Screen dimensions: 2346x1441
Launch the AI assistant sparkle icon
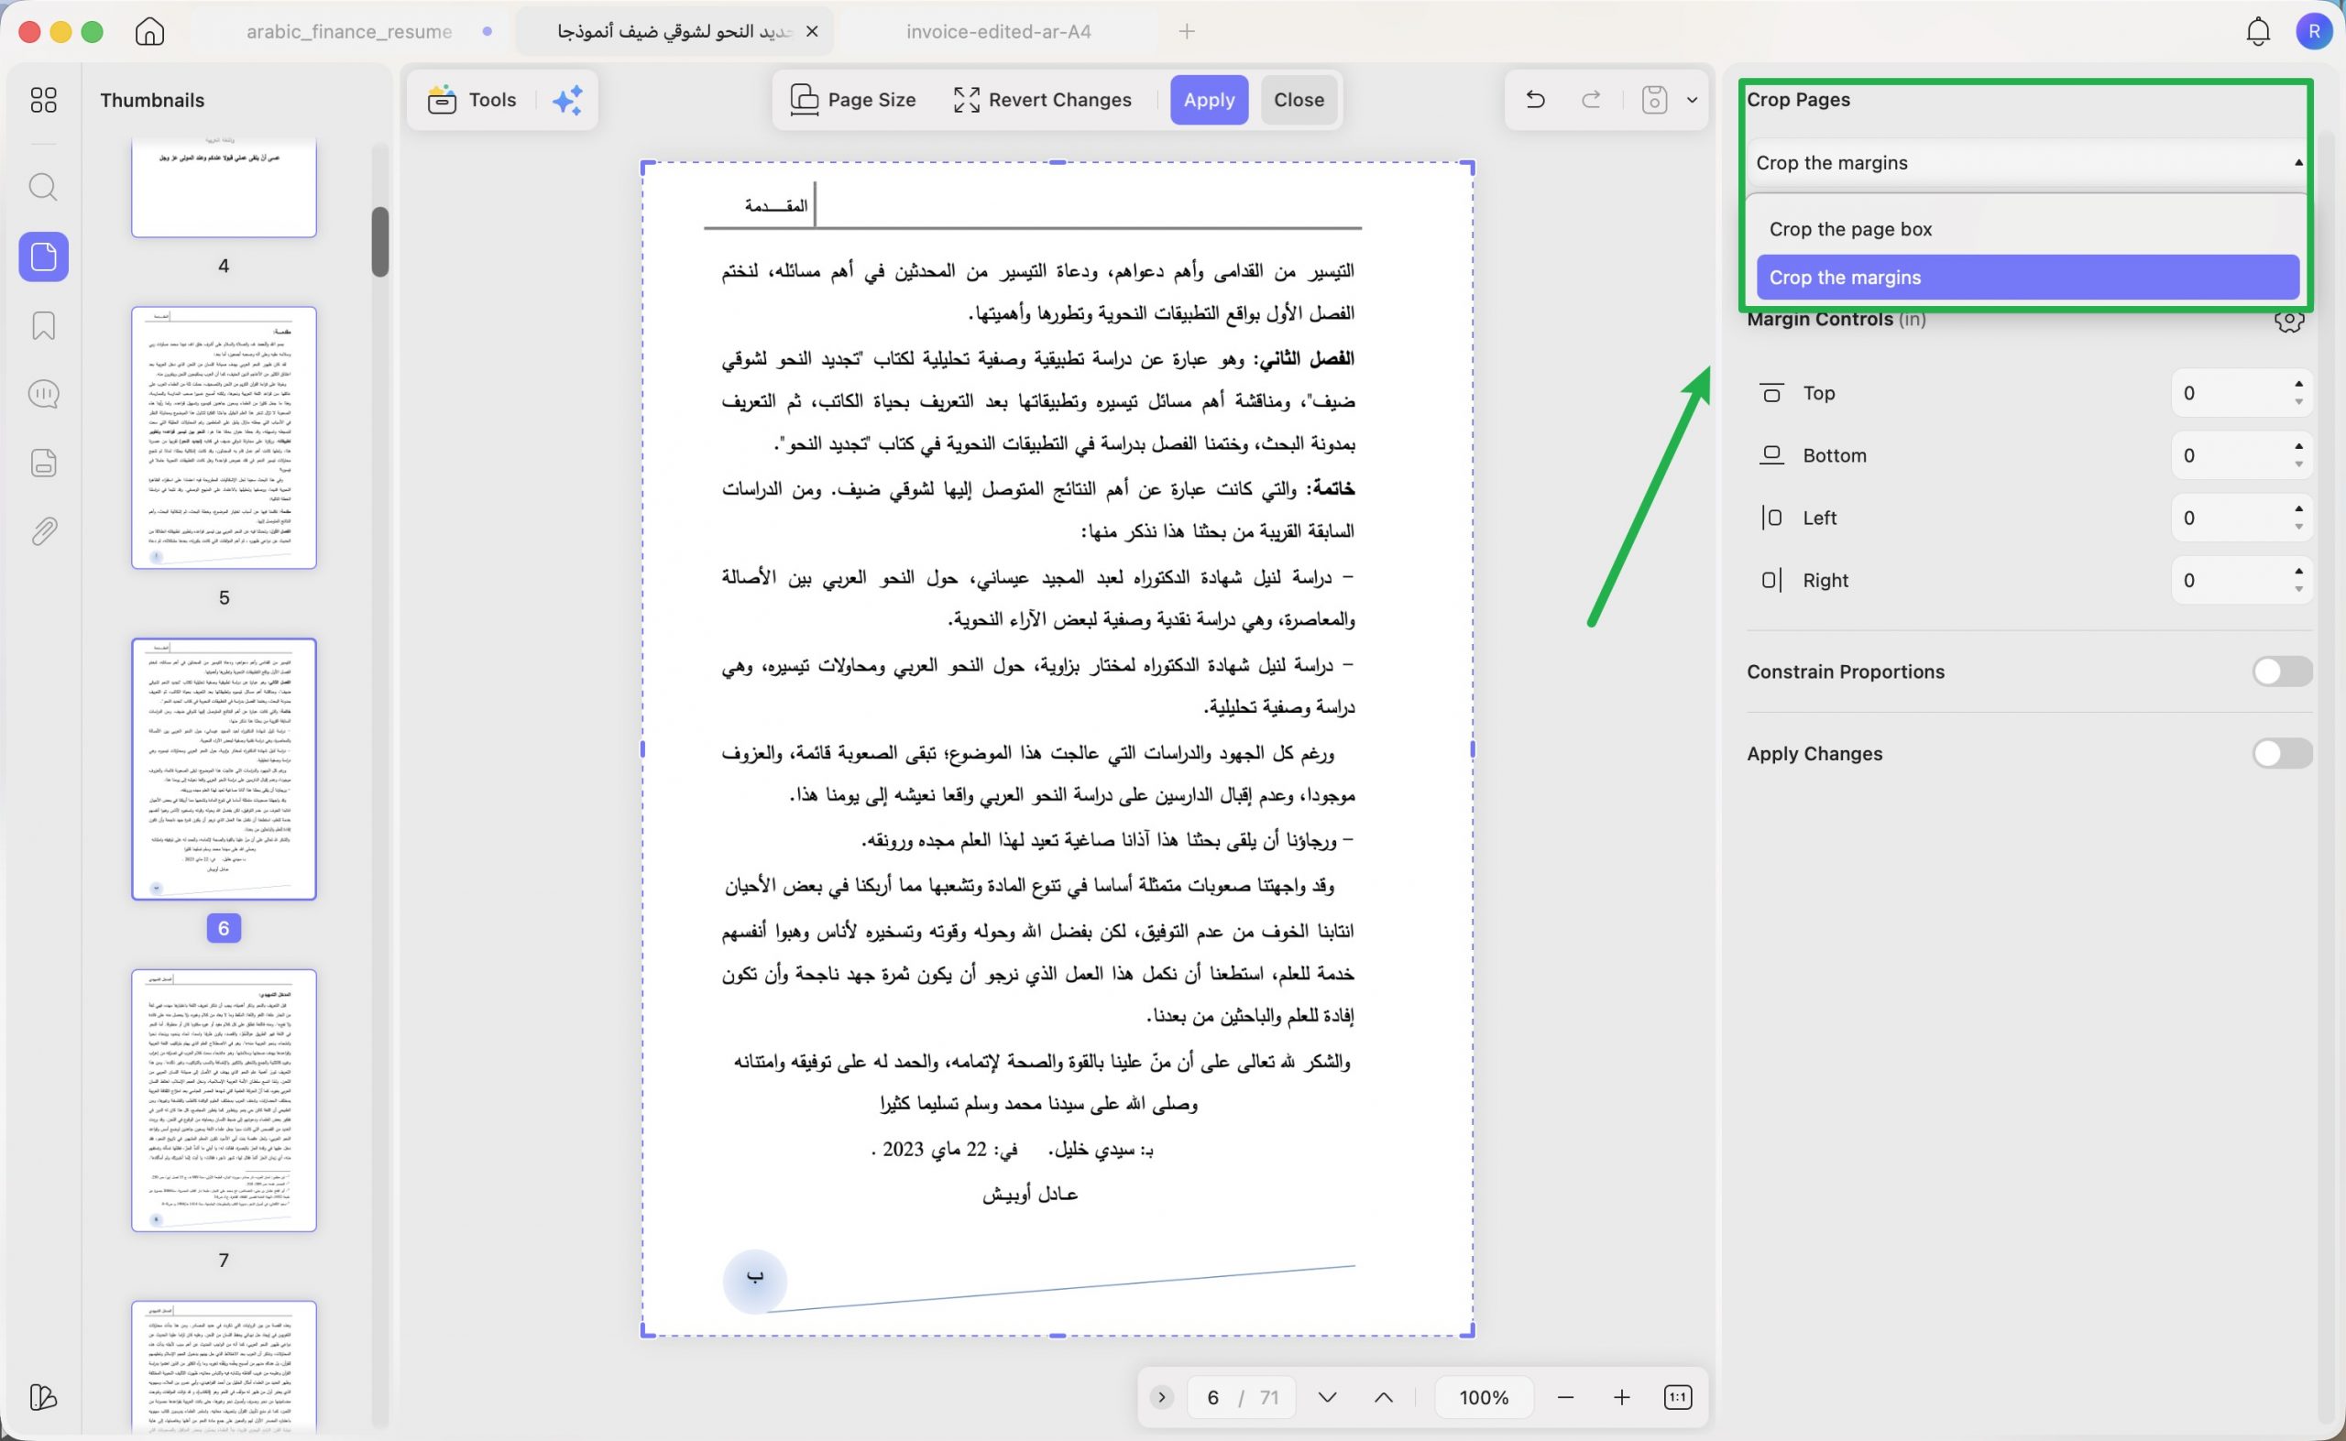(568, 100)
